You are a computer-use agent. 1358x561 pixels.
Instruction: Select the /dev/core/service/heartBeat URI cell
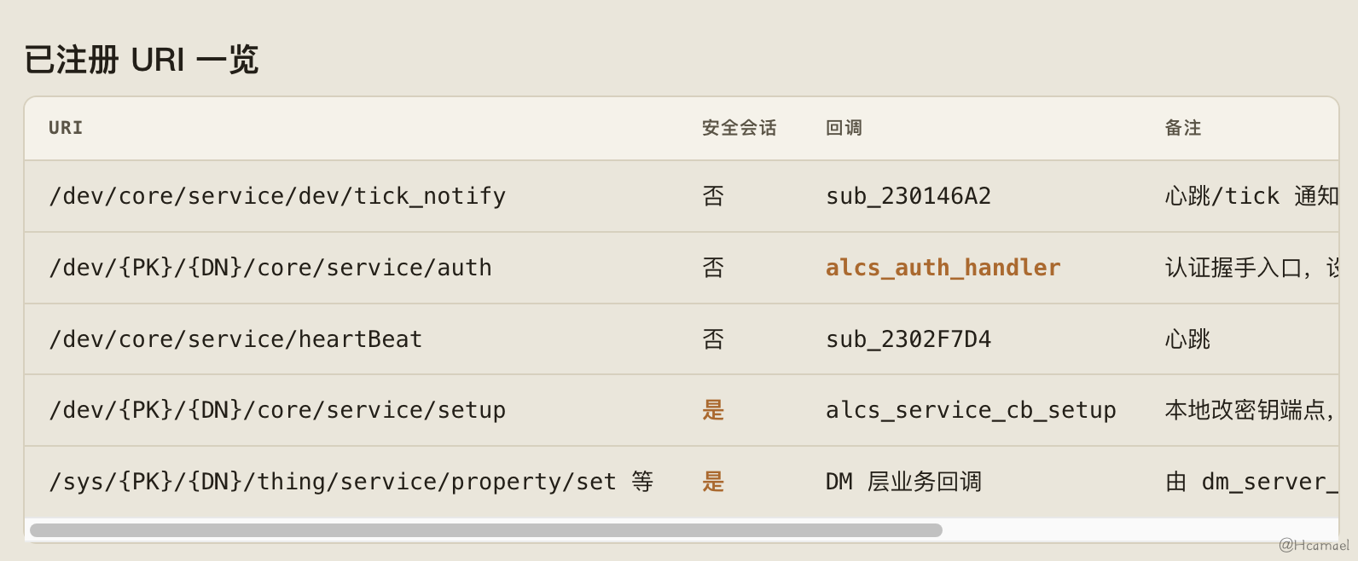235,339
